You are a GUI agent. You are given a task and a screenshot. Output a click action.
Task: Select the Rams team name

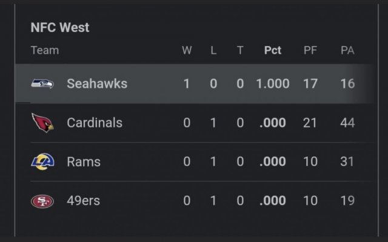[84, 162]
